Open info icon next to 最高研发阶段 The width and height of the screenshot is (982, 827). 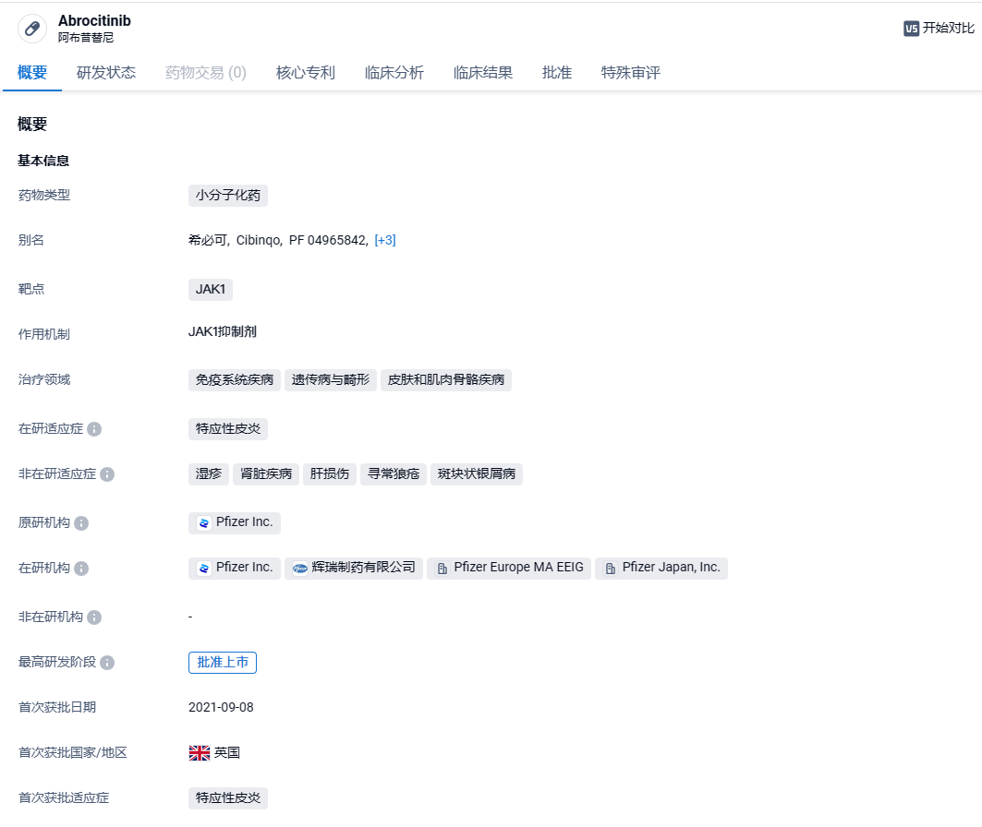[107, 663]
